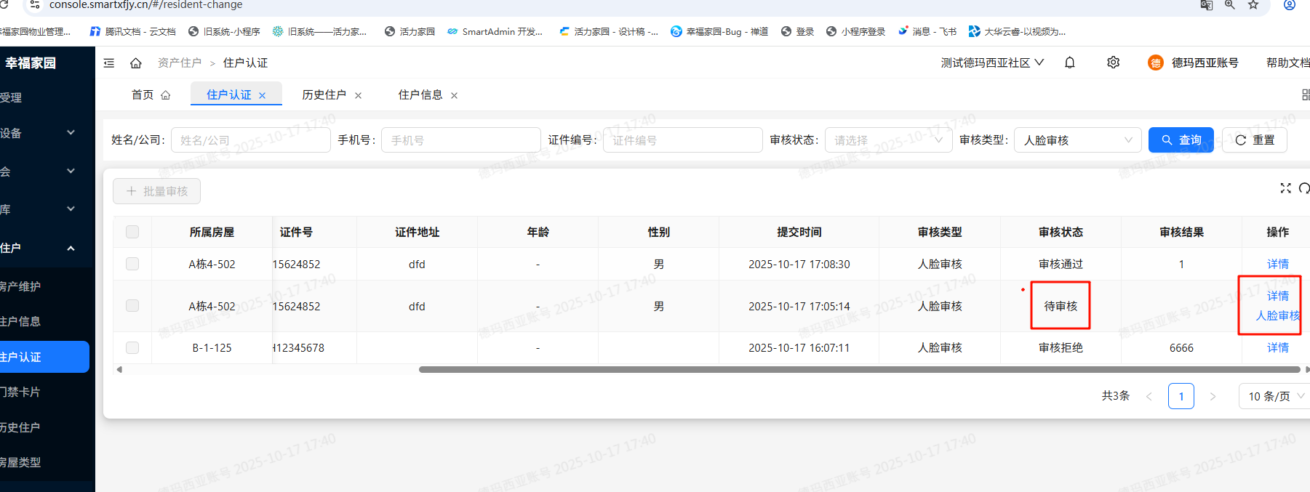The image size is (1310, 492).
Task: Switch to 历史住户 tab
Action: point(324,95)
